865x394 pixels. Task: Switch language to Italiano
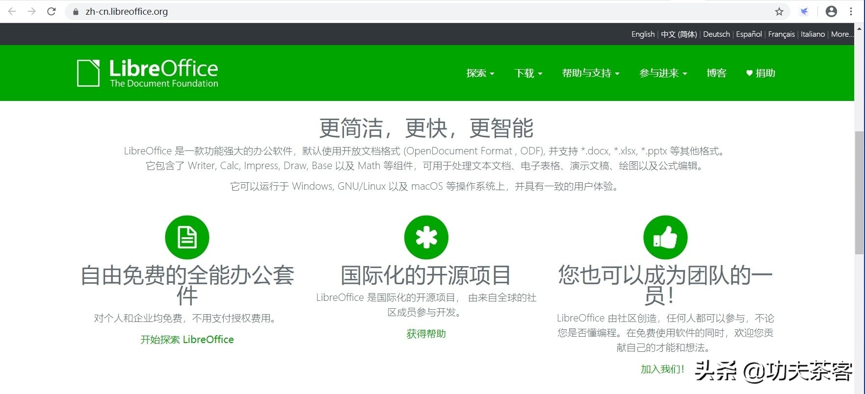(813, 34)
